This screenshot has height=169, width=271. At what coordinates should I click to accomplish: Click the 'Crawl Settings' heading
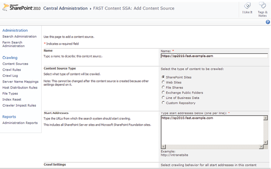click(x=55, y=165)
